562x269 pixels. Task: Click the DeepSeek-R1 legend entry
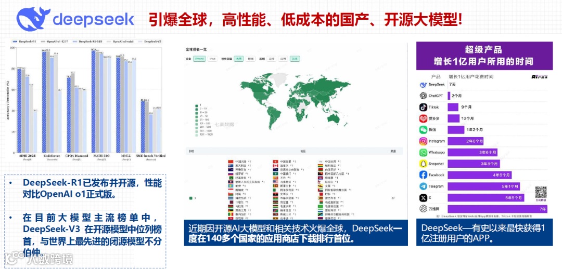[x=23, y=42]
